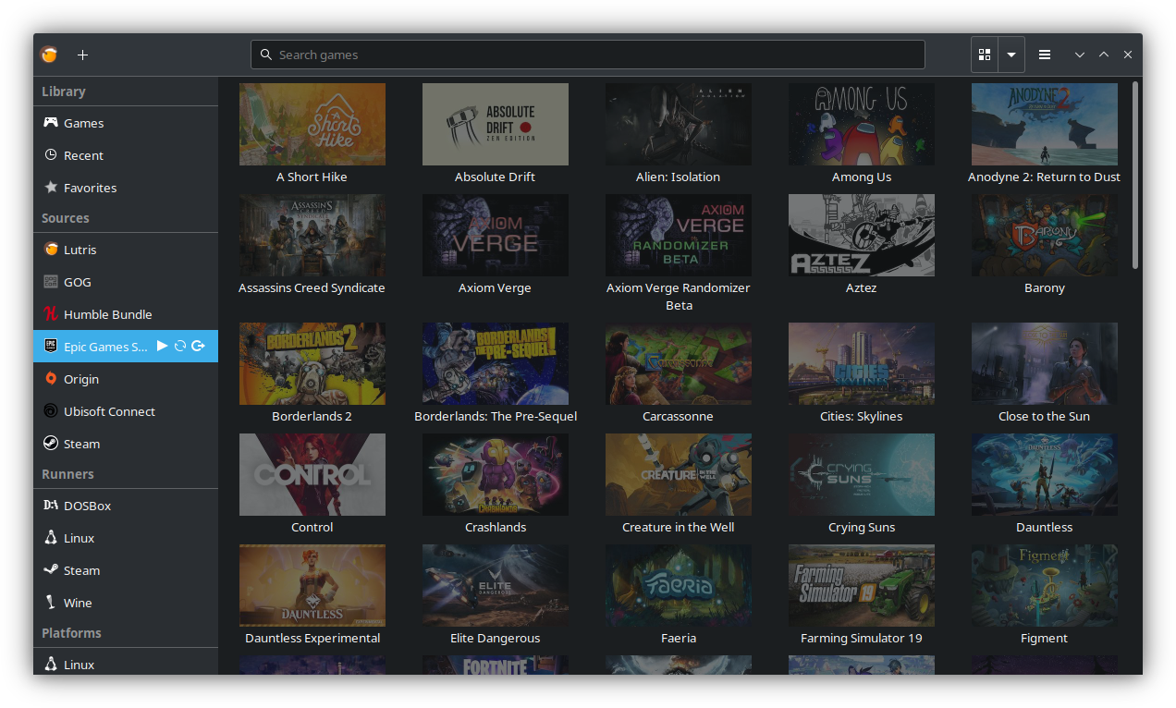Viewport: 1176px width, 708px height.
Task: Open Recent games list
Action: 126,155
